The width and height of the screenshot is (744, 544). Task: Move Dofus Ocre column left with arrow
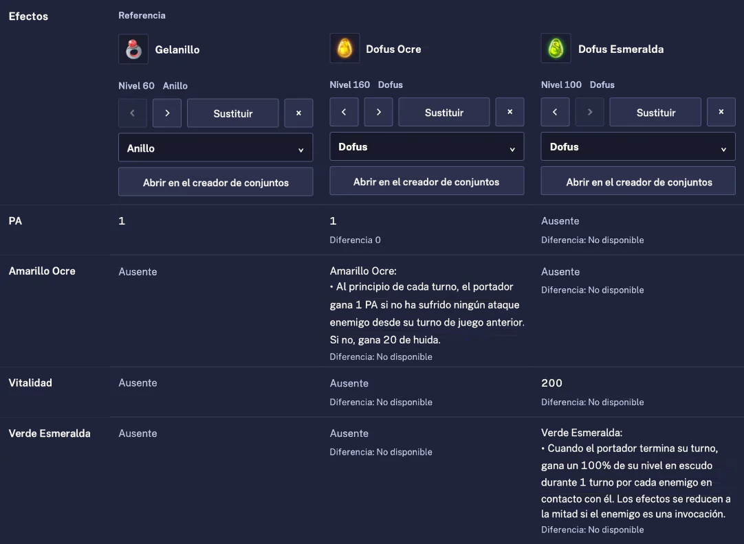coord(344,113)
